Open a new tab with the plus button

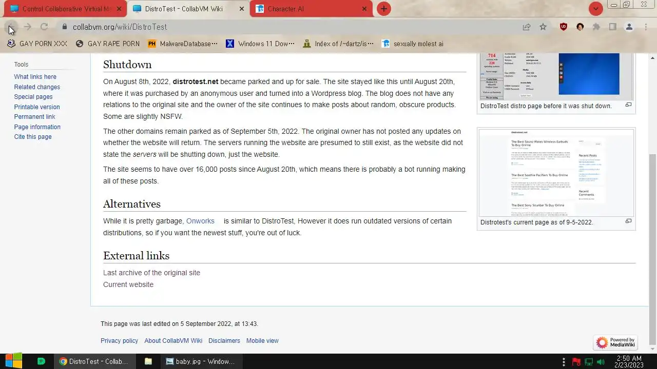click(383, 9)
